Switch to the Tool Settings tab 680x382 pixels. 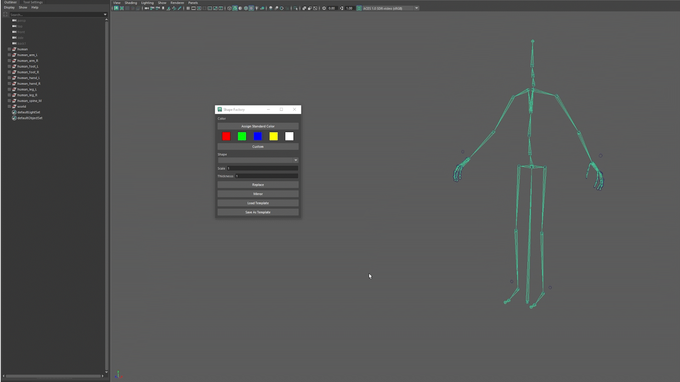click(x=33, y=2)
